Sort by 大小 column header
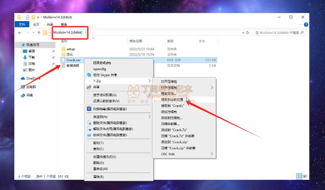 202,41
